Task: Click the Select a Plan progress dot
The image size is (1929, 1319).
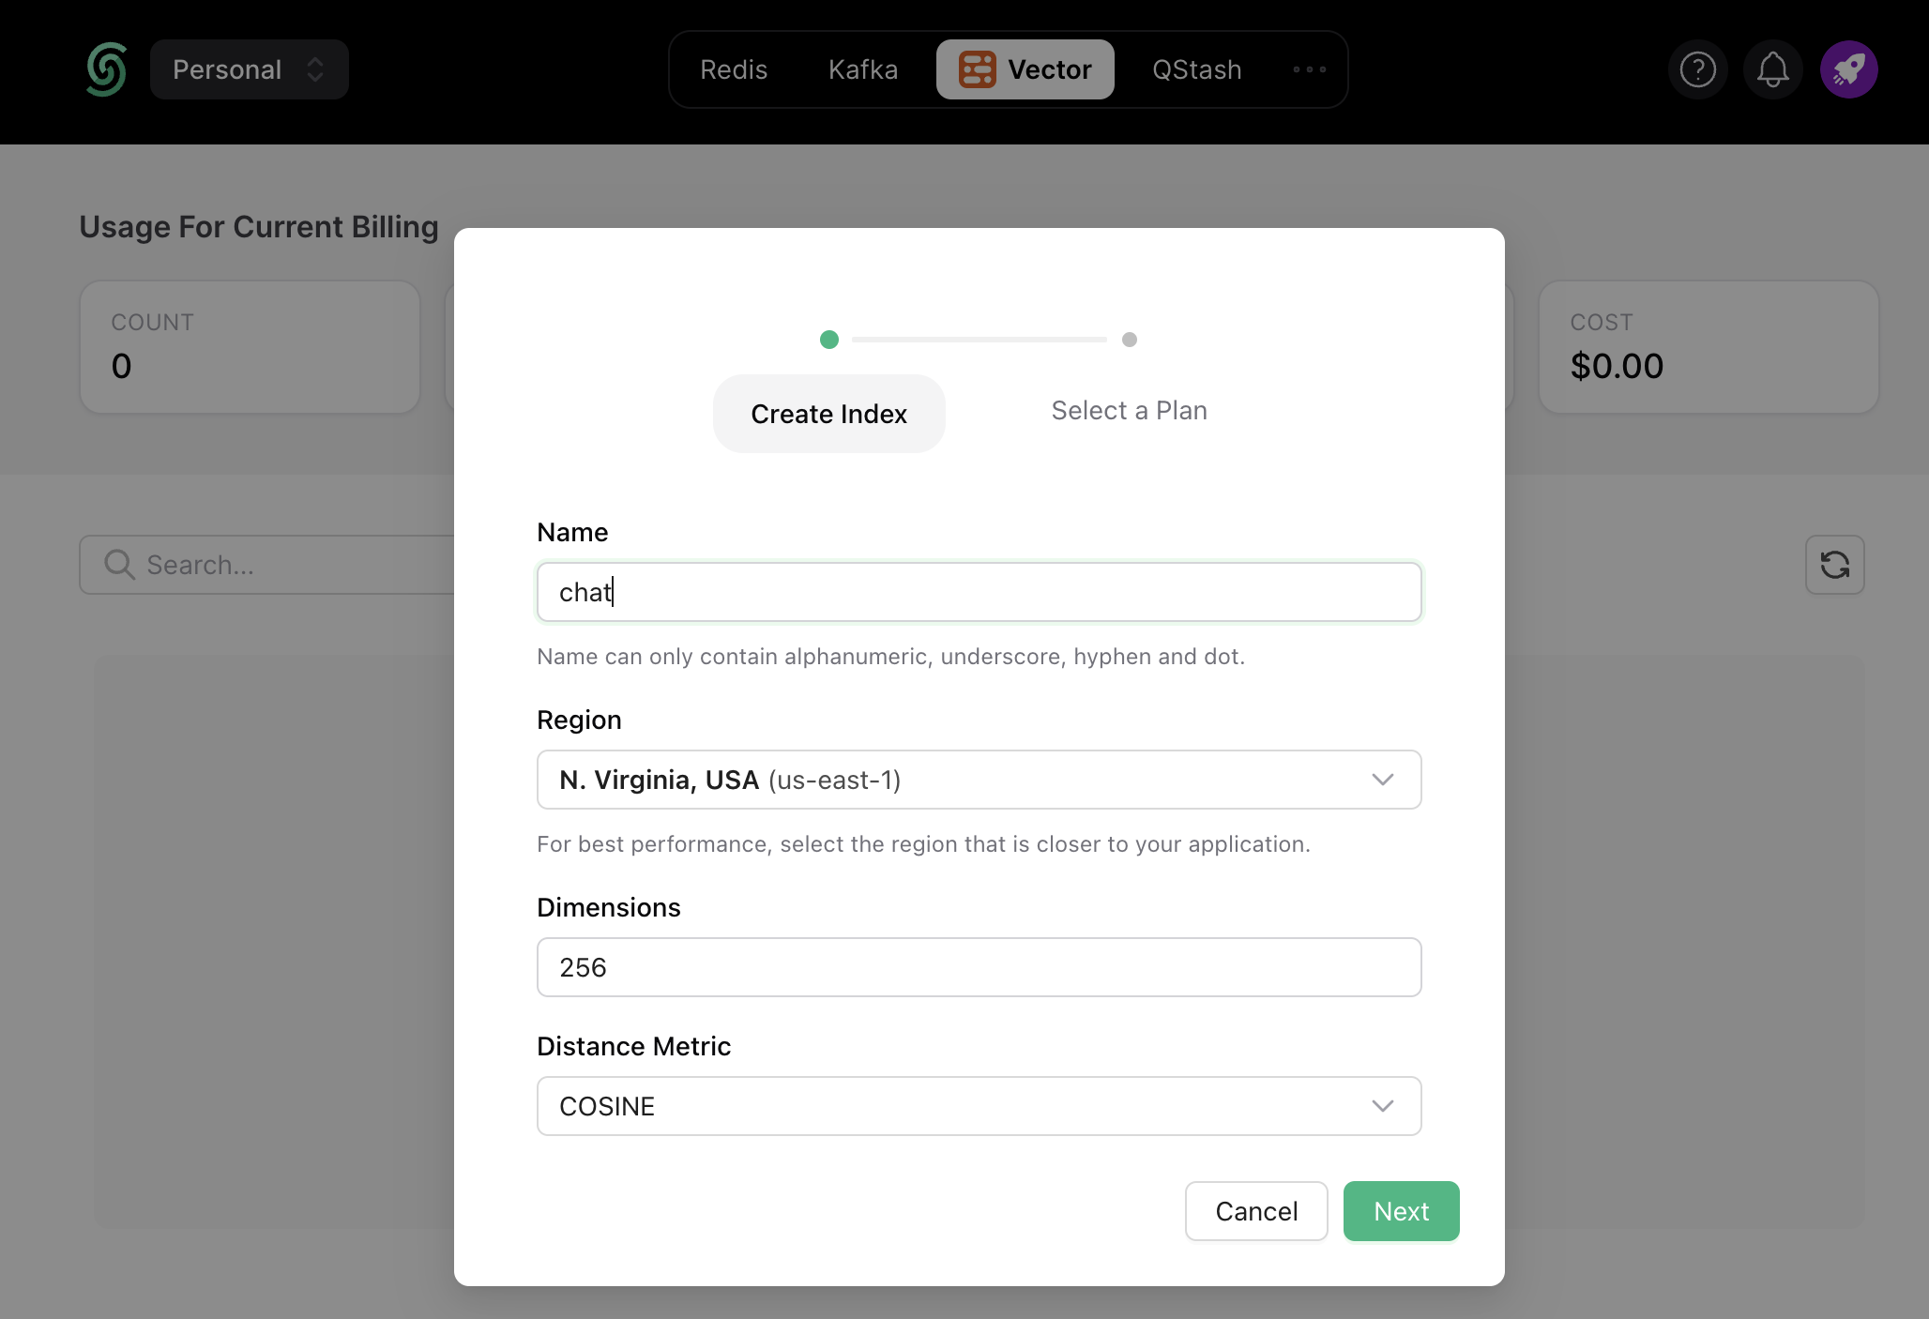Action: click(x=1130, y=340)
